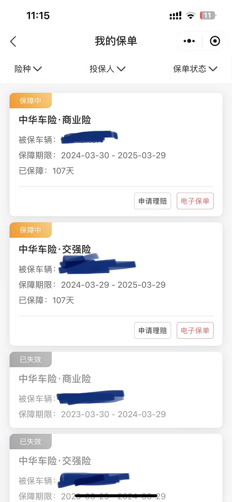232x502 pixels.
Task: Tap 申请理赔 on the 交强险 policy card
Action: pos(152,330)
